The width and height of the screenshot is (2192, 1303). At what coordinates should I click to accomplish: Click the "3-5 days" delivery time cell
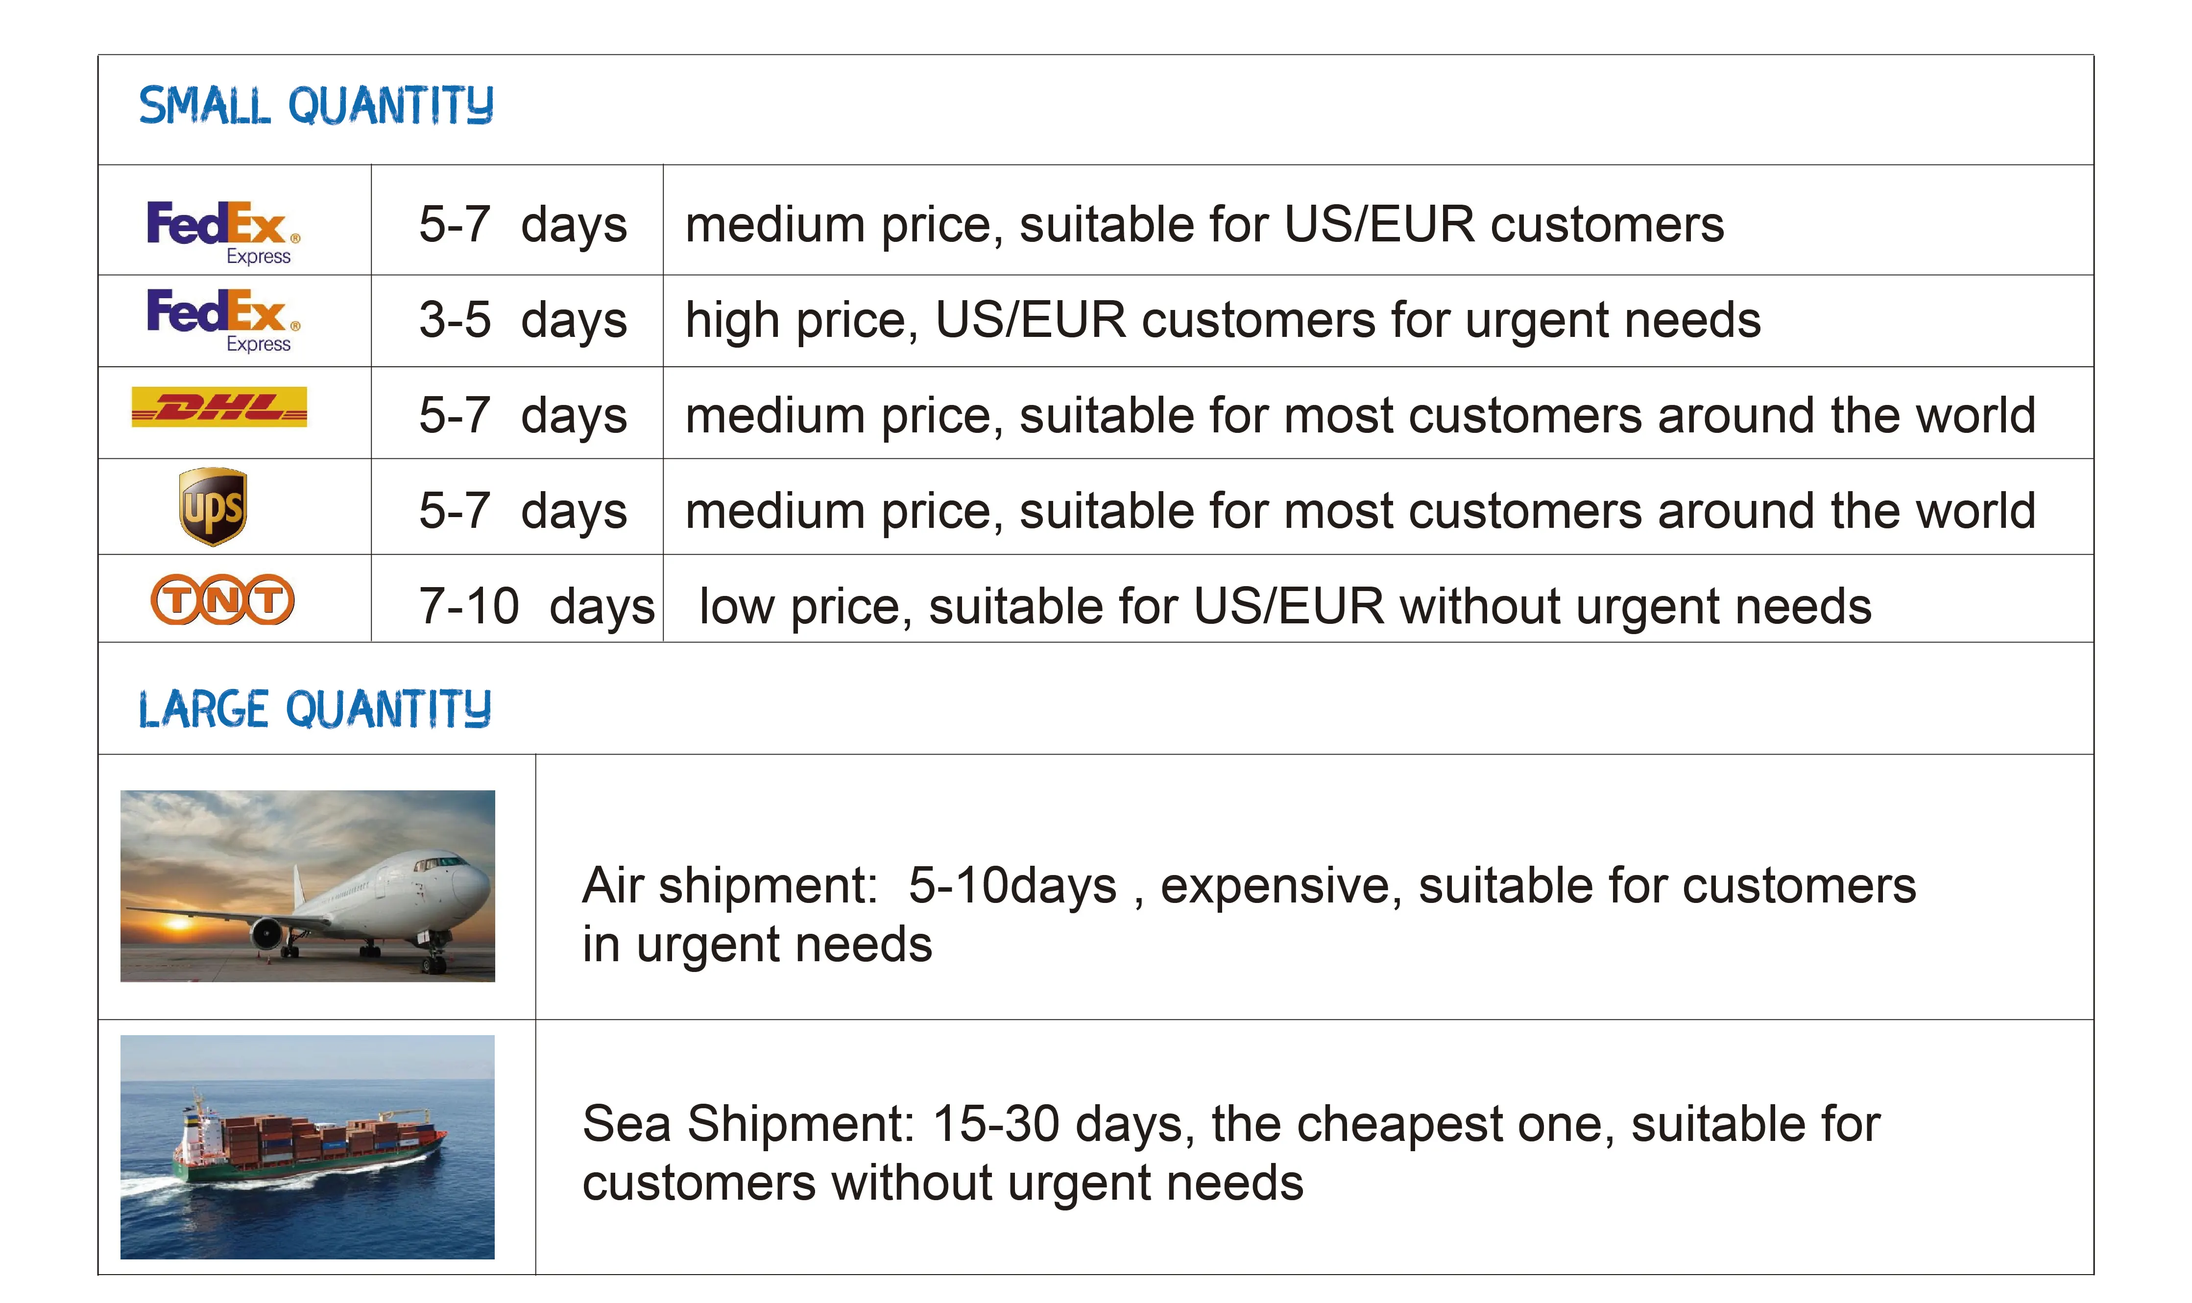(x=523, y=320)
